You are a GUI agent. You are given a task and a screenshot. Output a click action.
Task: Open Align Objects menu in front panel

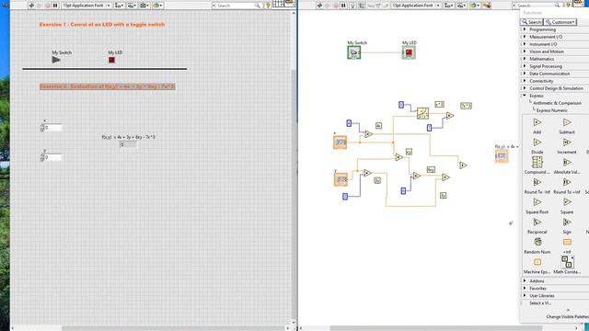click(119, 6)
